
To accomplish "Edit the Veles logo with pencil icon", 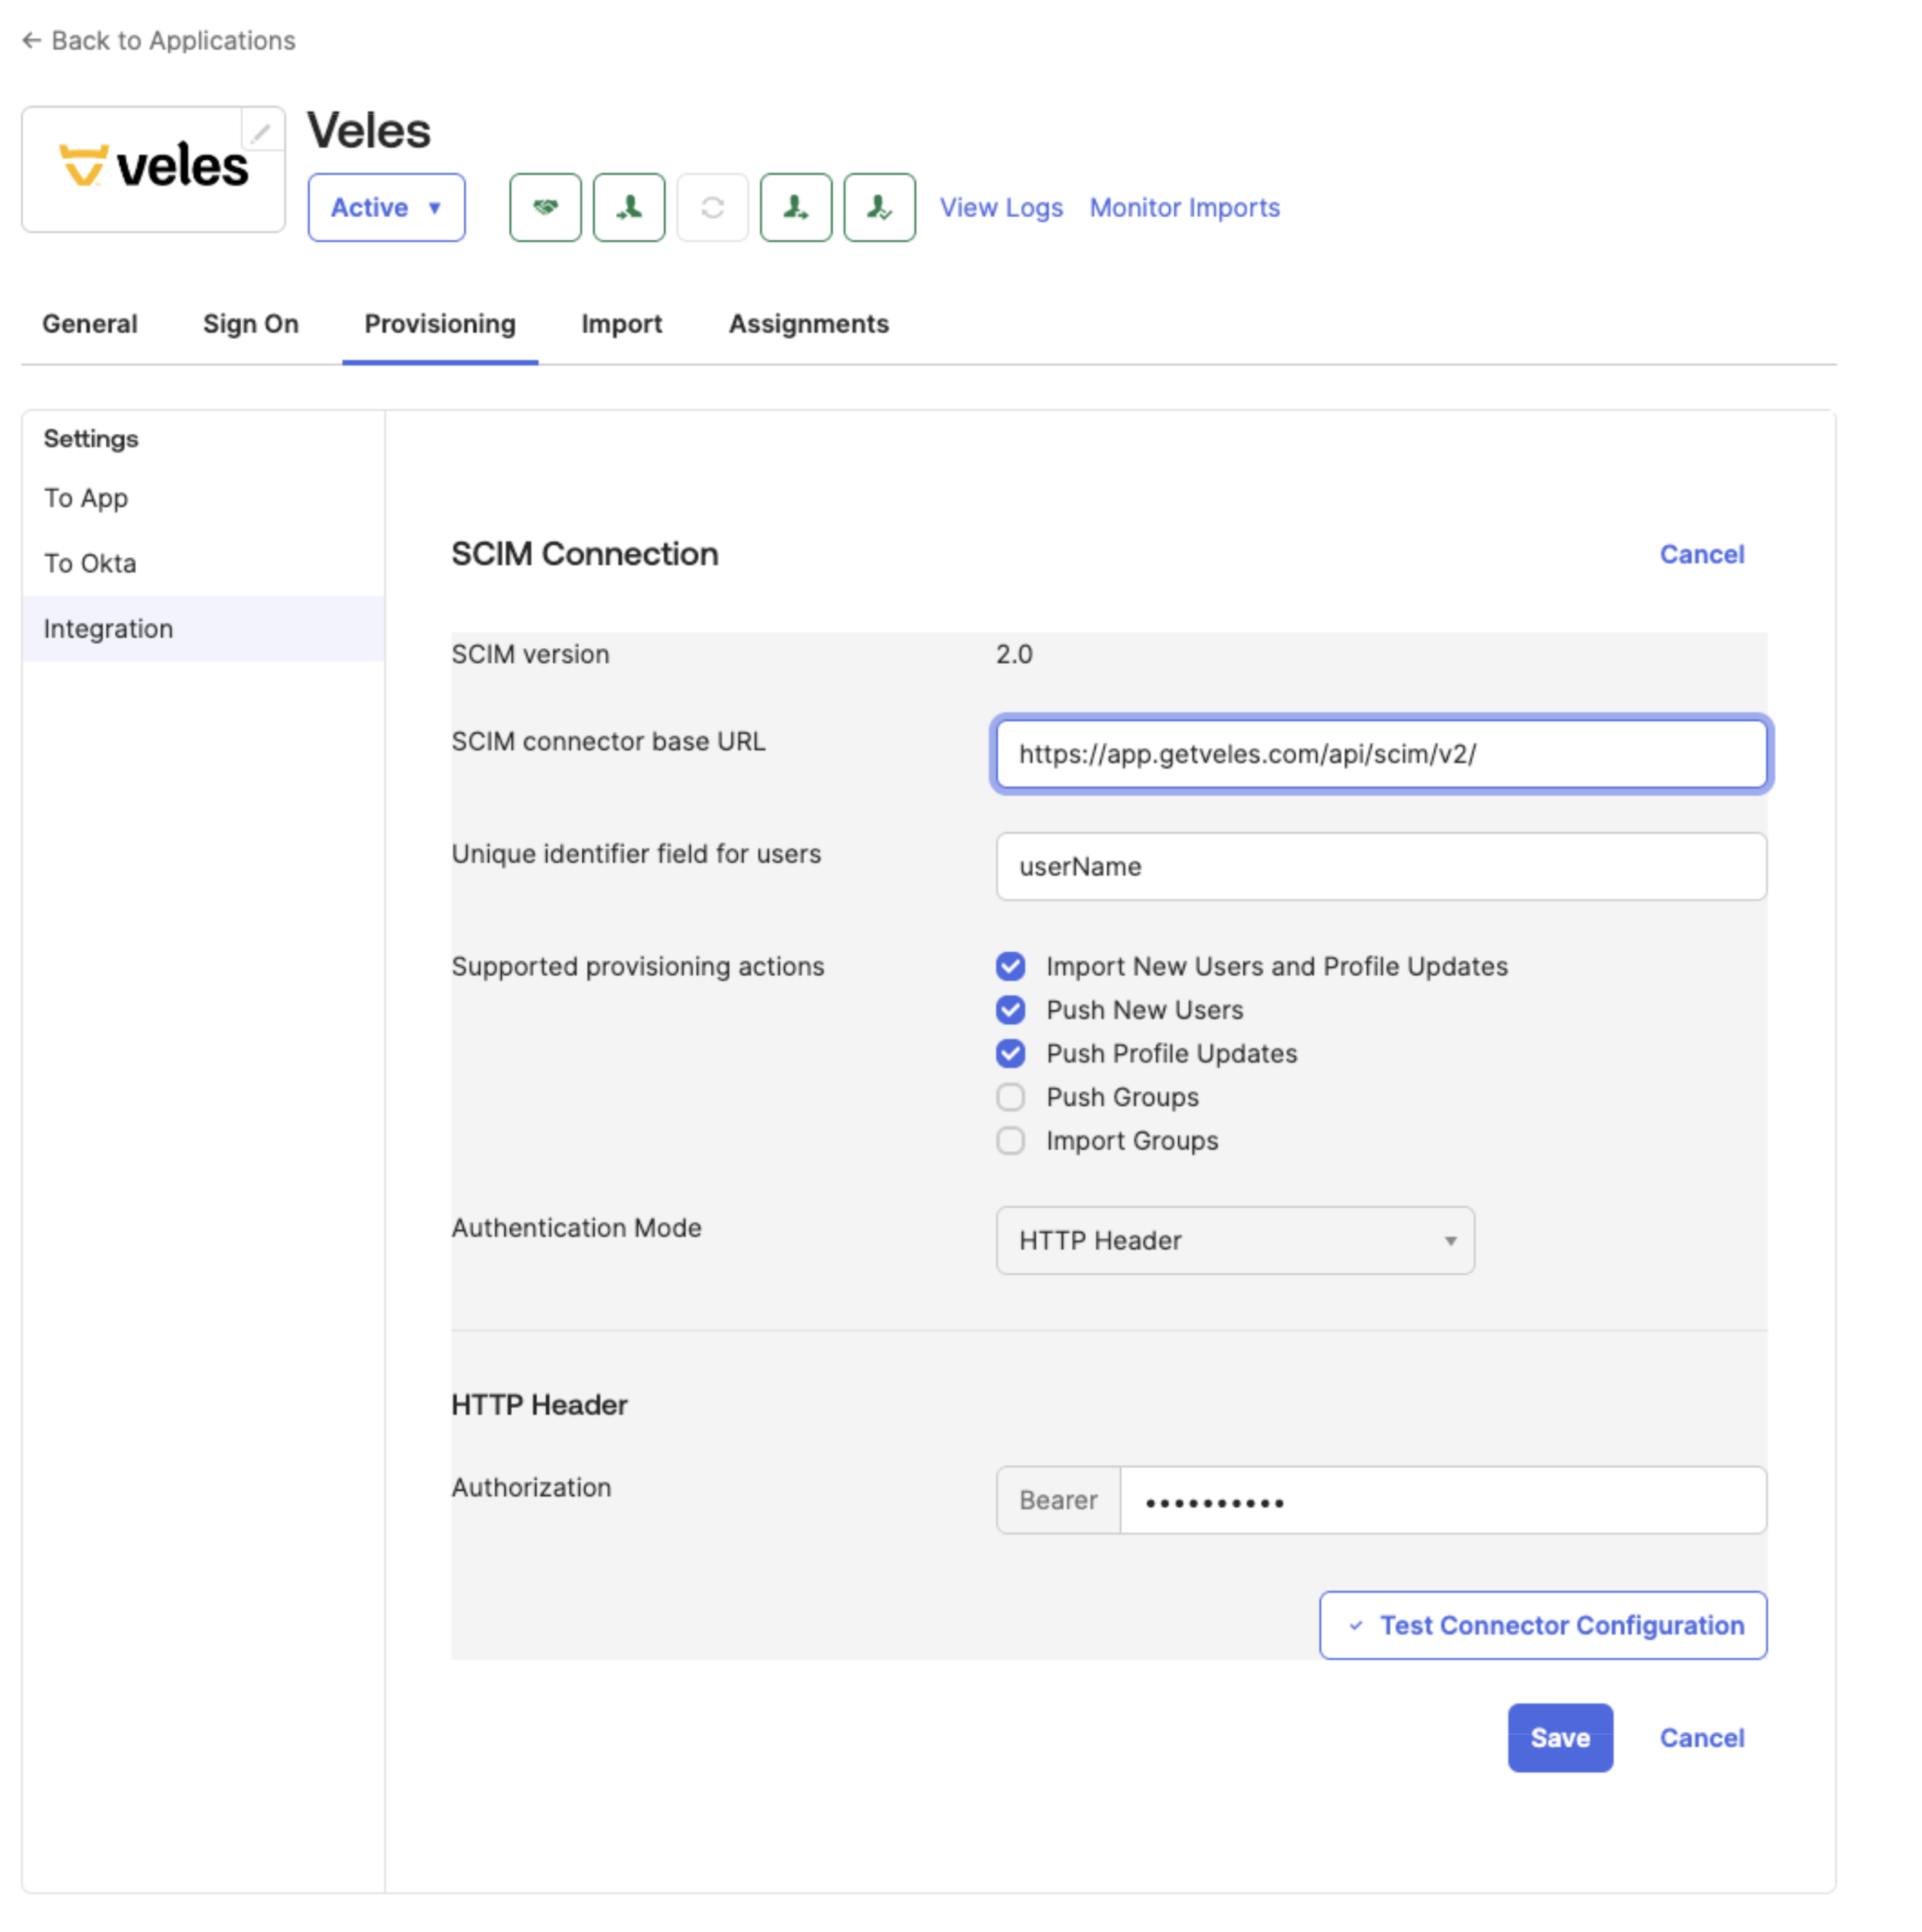I will [262, 131].
